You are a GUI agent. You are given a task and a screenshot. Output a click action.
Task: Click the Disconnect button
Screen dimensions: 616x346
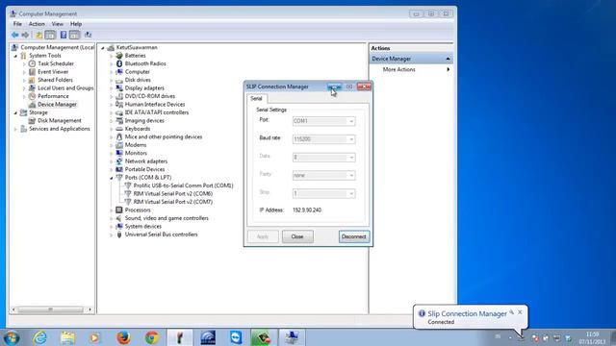354,236
